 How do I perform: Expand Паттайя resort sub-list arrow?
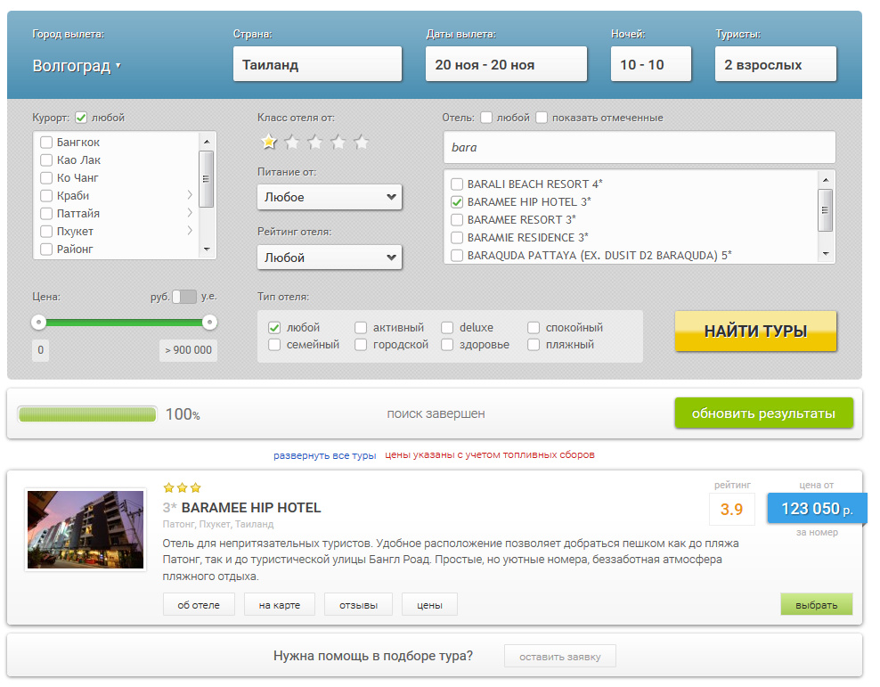coord(190,213)
